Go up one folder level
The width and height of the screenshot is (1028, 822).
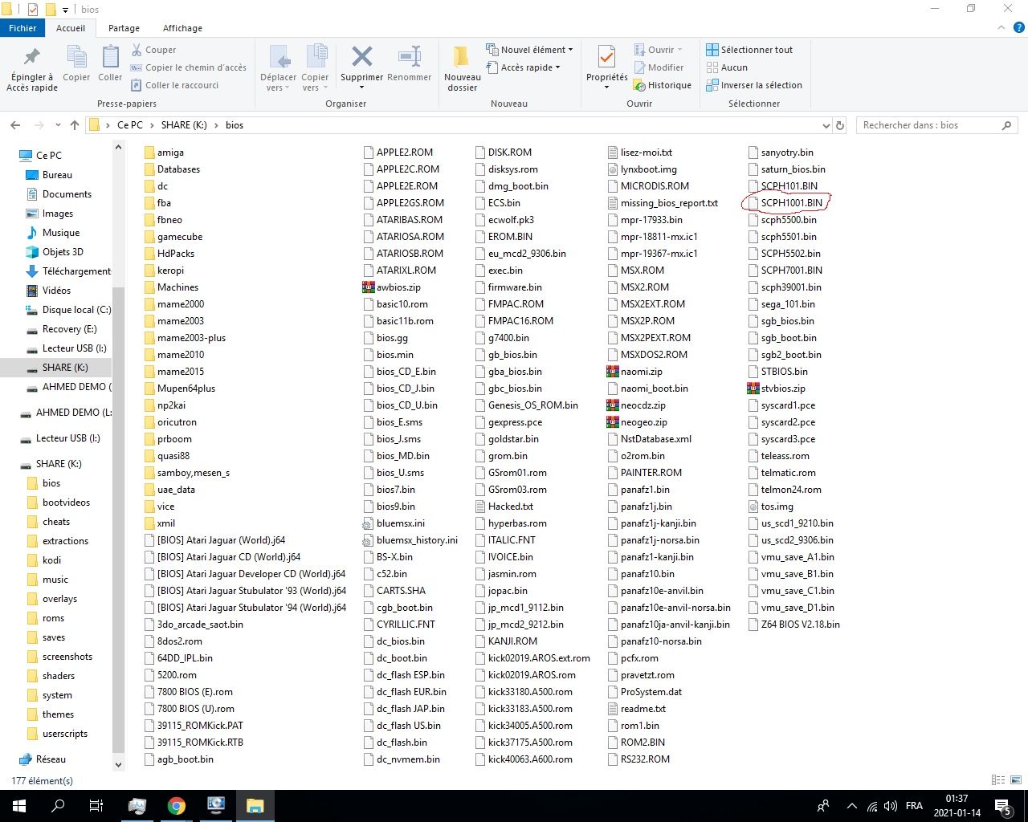coord(75,125)
